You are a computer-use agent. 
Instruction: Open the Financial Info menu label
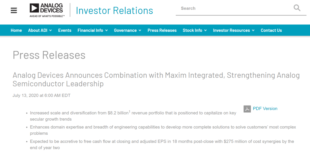tap(90, 30)
